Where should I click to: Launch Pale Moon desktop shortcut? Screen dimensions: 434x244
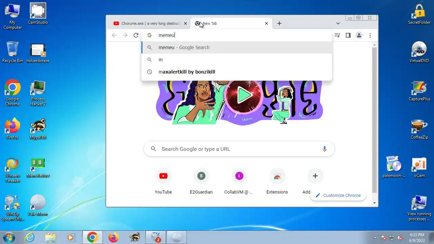tap(38, 205)
